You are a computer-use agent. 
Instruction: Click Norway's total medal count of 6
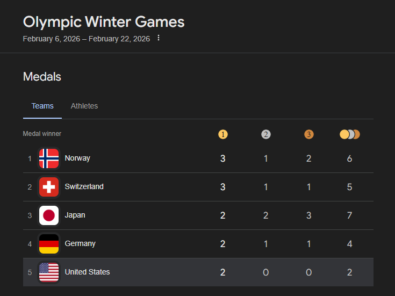click(x=350, y=158)
